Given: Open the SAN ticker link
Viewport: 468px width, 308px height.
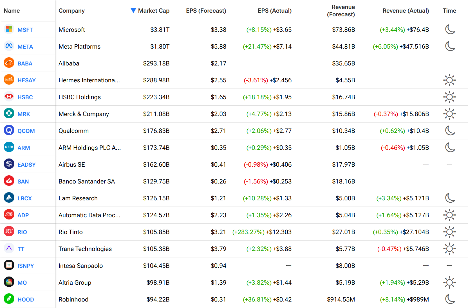Looking at the screenshot, I should [x=23, y=182].
